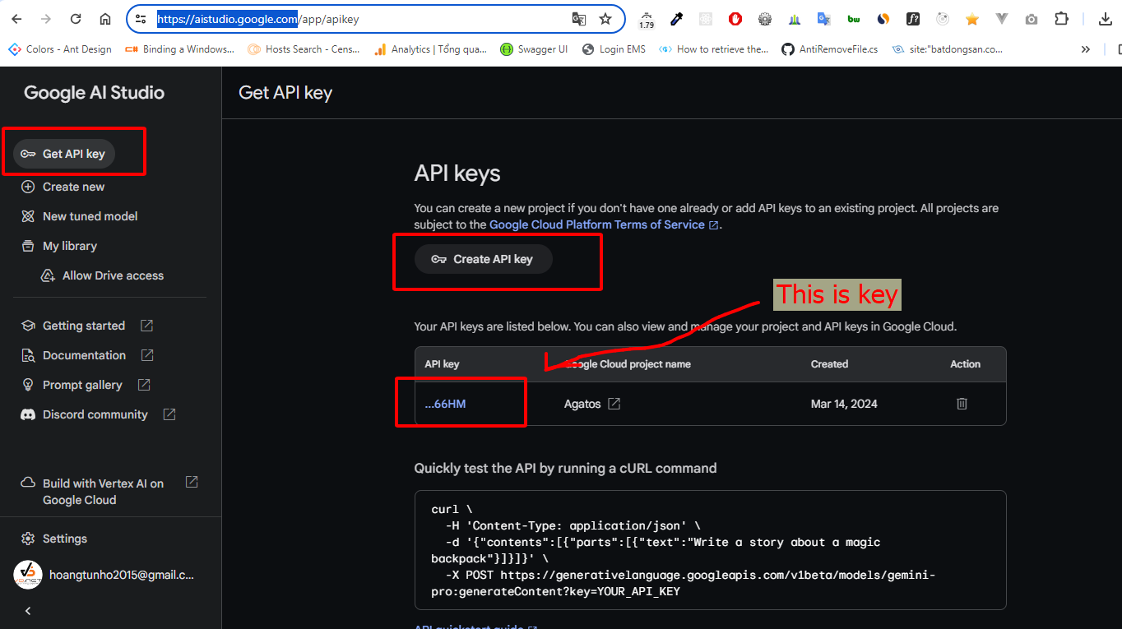
Task: Click the yellow star extension icon
Action: 972,19
